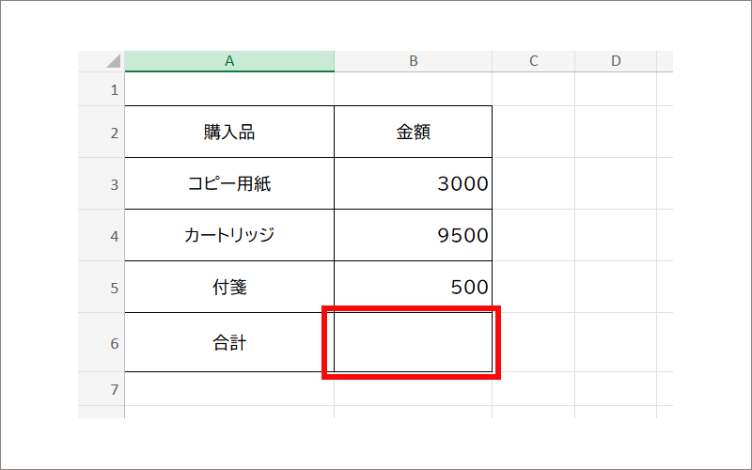The height and width of the screenshot is (470, 752).
Task: Select row 2 header
Action: coord(114,133)
